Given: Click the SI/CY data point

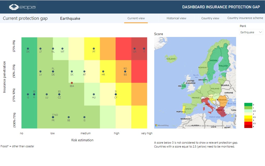Looking at the screenshot, I should [116, 94].
